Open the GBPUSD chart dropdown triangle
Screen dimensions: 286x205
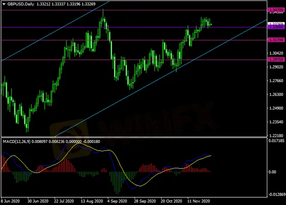click(4, 4)
